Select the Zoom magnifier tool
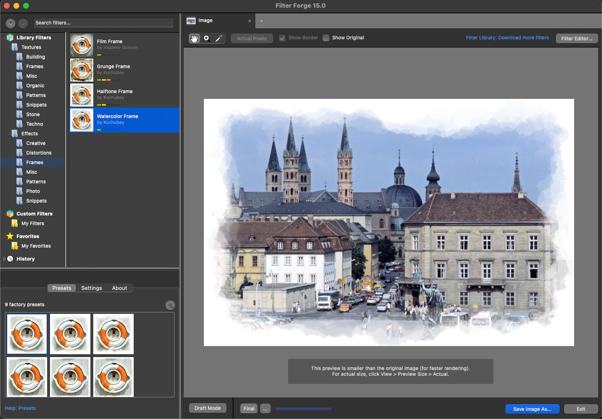 click(207, 38)
